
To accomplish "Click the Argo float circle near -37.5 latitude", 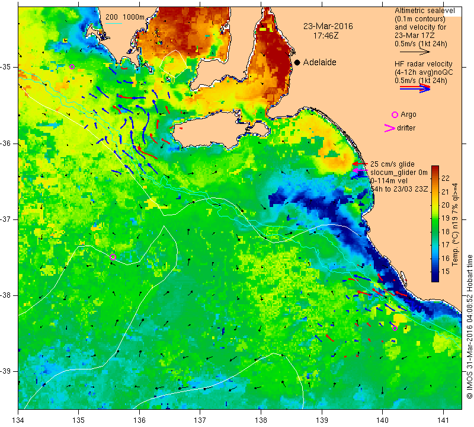I will (x=113, y=257).
